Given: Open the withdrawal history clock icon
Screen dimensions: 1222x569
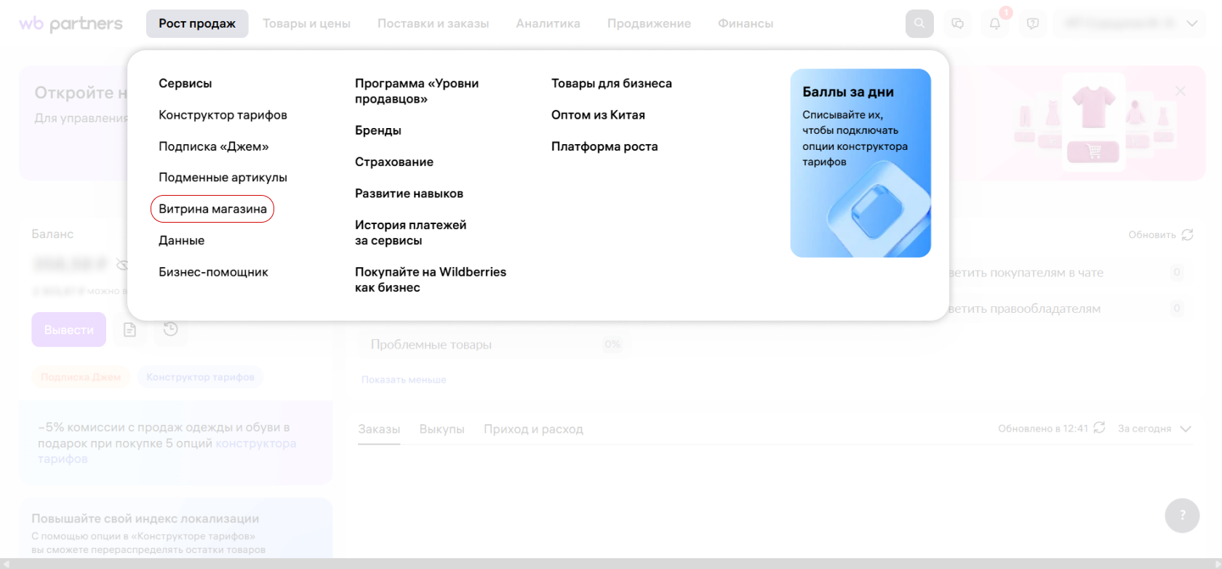Looking at the screenshot, I should [x=170, y=329].
